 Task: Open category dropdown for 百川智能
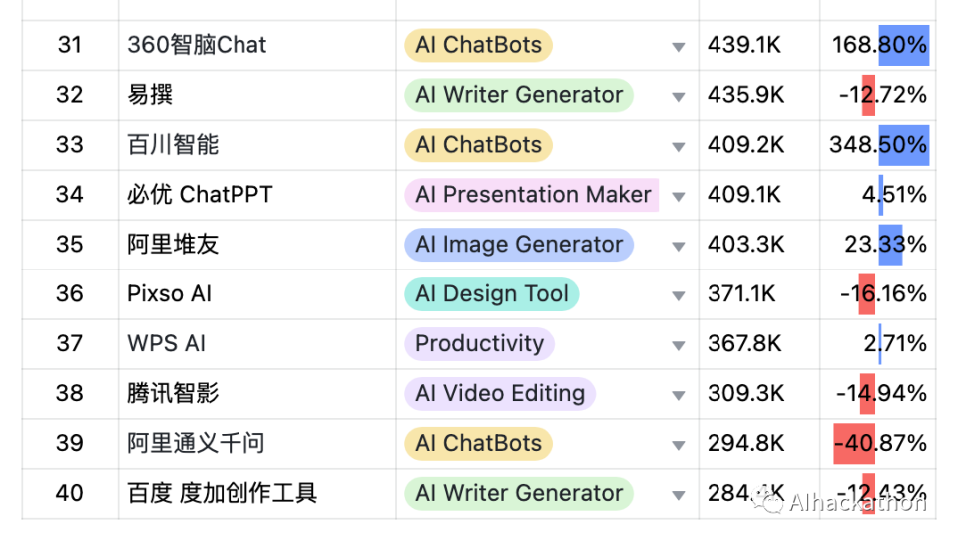tap(679, 147)
